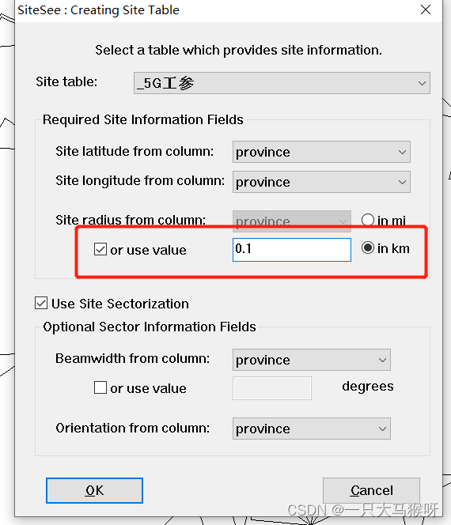Viewport: 451px width, 525px height.
Task: Click the 'degrees' unit label
Action: tap(368, 387)
